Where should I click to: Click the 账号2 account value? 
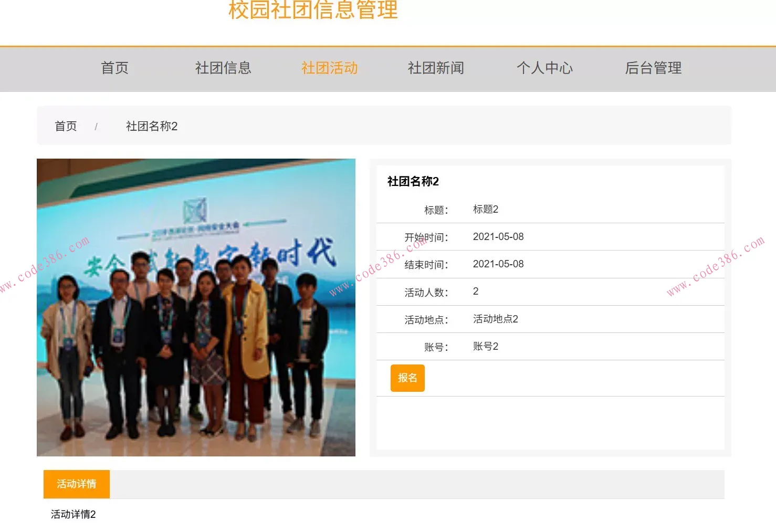click(485, 347)
